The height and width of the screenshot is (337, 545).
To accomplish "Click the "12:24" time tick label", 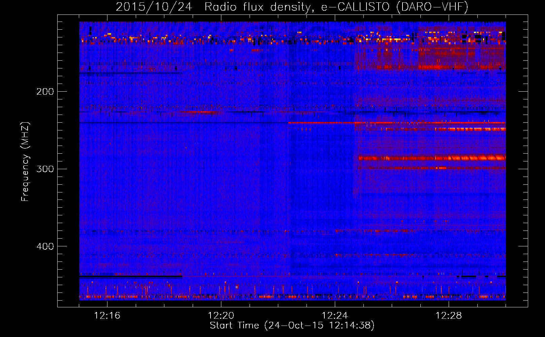I will coord(335,316).
